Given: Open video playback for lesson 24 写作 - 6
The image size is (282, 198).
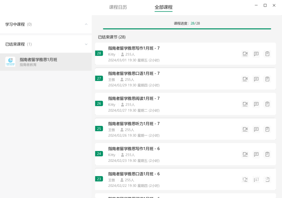Looking at the screenshot, I should (x=245, y=154).
